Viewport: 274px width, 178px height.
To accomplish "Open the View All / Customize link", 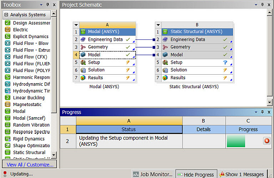I will pyautogui.click(x=30, y=165).
